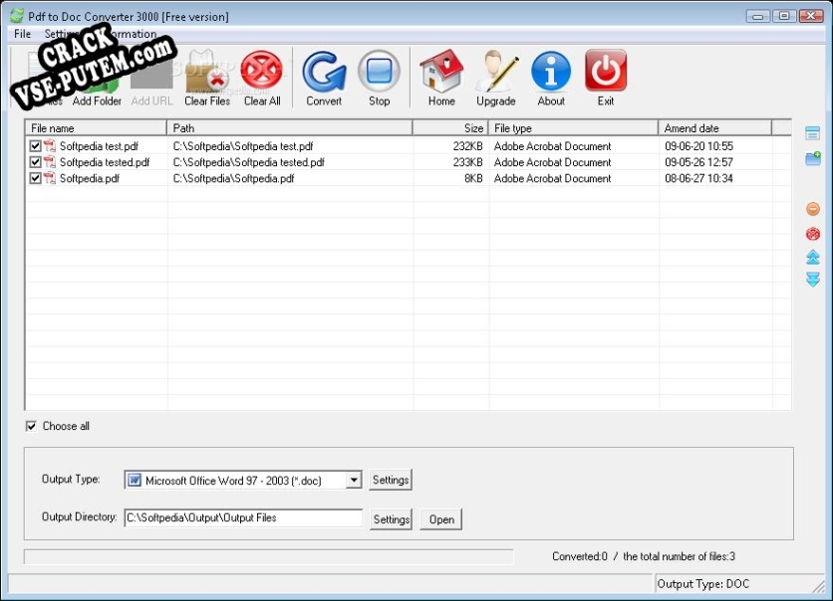833x601 pixels.
Task: Select the file name Softpedia test.pdf
Action: tap(99, 146)
